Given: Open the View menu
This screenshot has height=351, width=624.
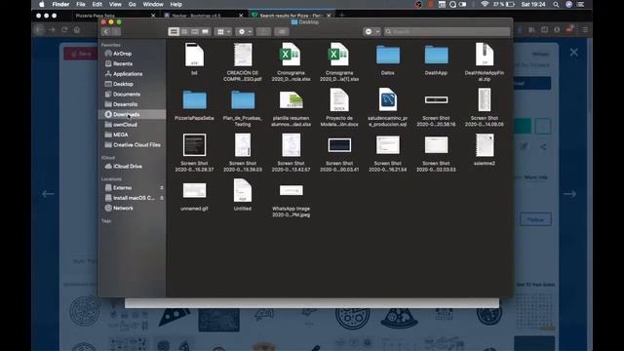Looking at the screenshot, I should point(115,4).
